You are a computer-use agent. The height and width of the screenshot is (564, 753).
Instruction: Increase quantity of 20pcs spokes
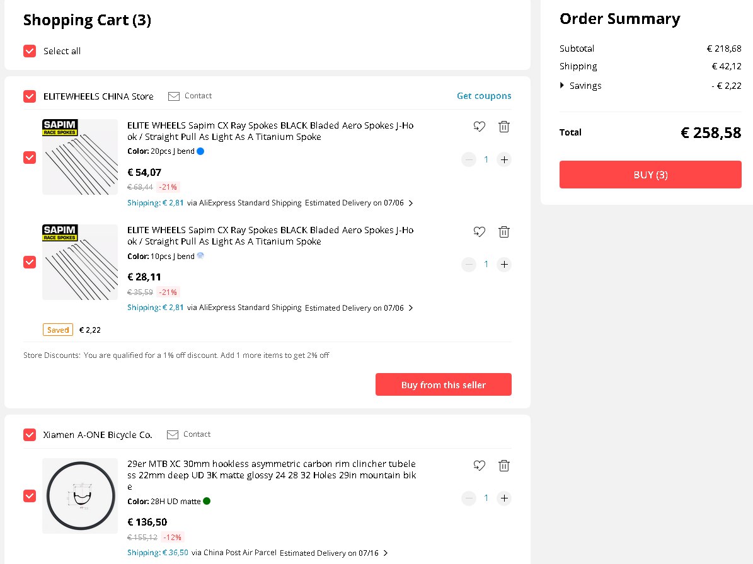(x=504, y=159)
